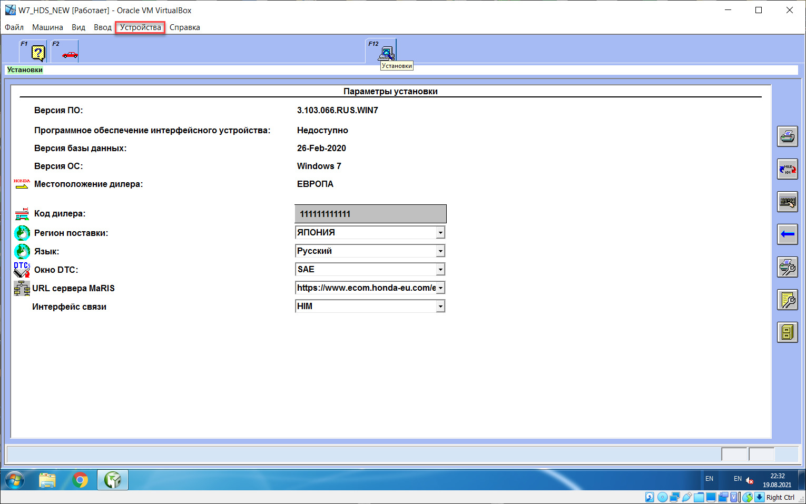The height and width of the screenshot is (504, 806).
Task: Click the Right Ctrl host key label
Action: tap(780, 498)
